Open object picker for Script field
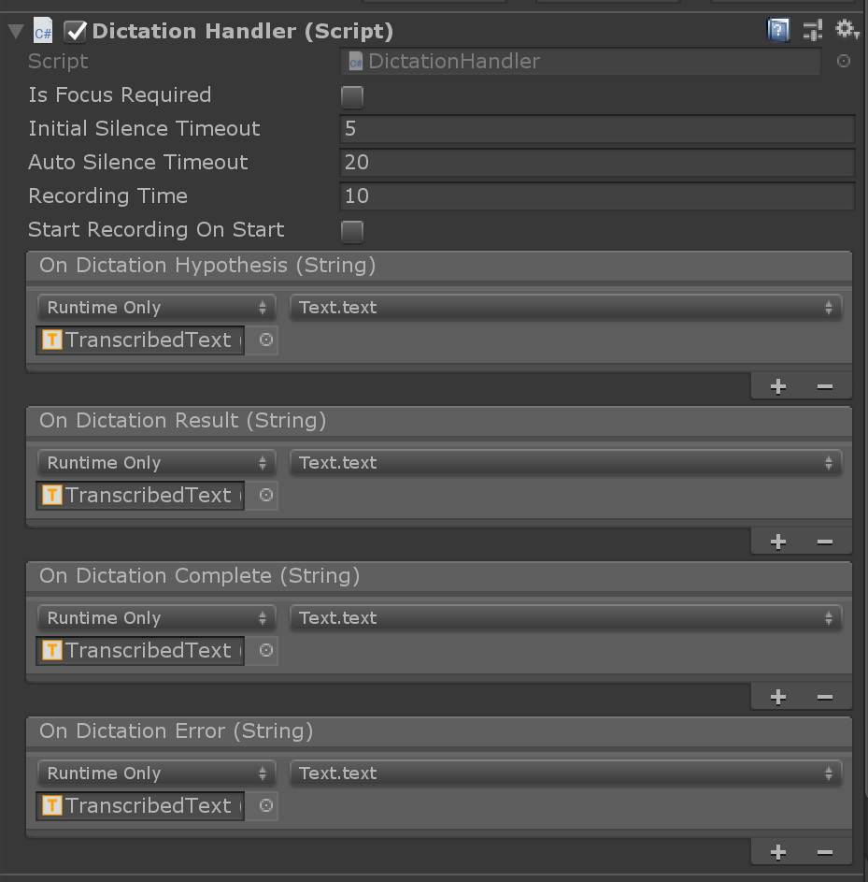The width and height of the screenshot is (868, 882). point(844,61)
